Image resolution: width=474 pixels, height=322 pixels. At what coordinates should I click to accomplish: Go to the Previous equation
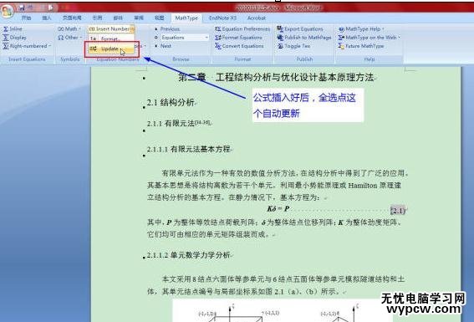[x=167, y=29]
